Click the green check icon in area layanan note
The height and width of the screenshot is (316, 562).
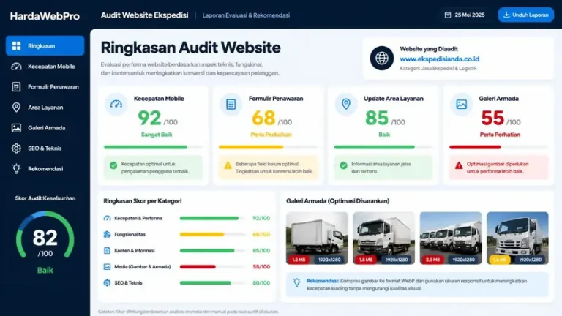tap(343, 165)
